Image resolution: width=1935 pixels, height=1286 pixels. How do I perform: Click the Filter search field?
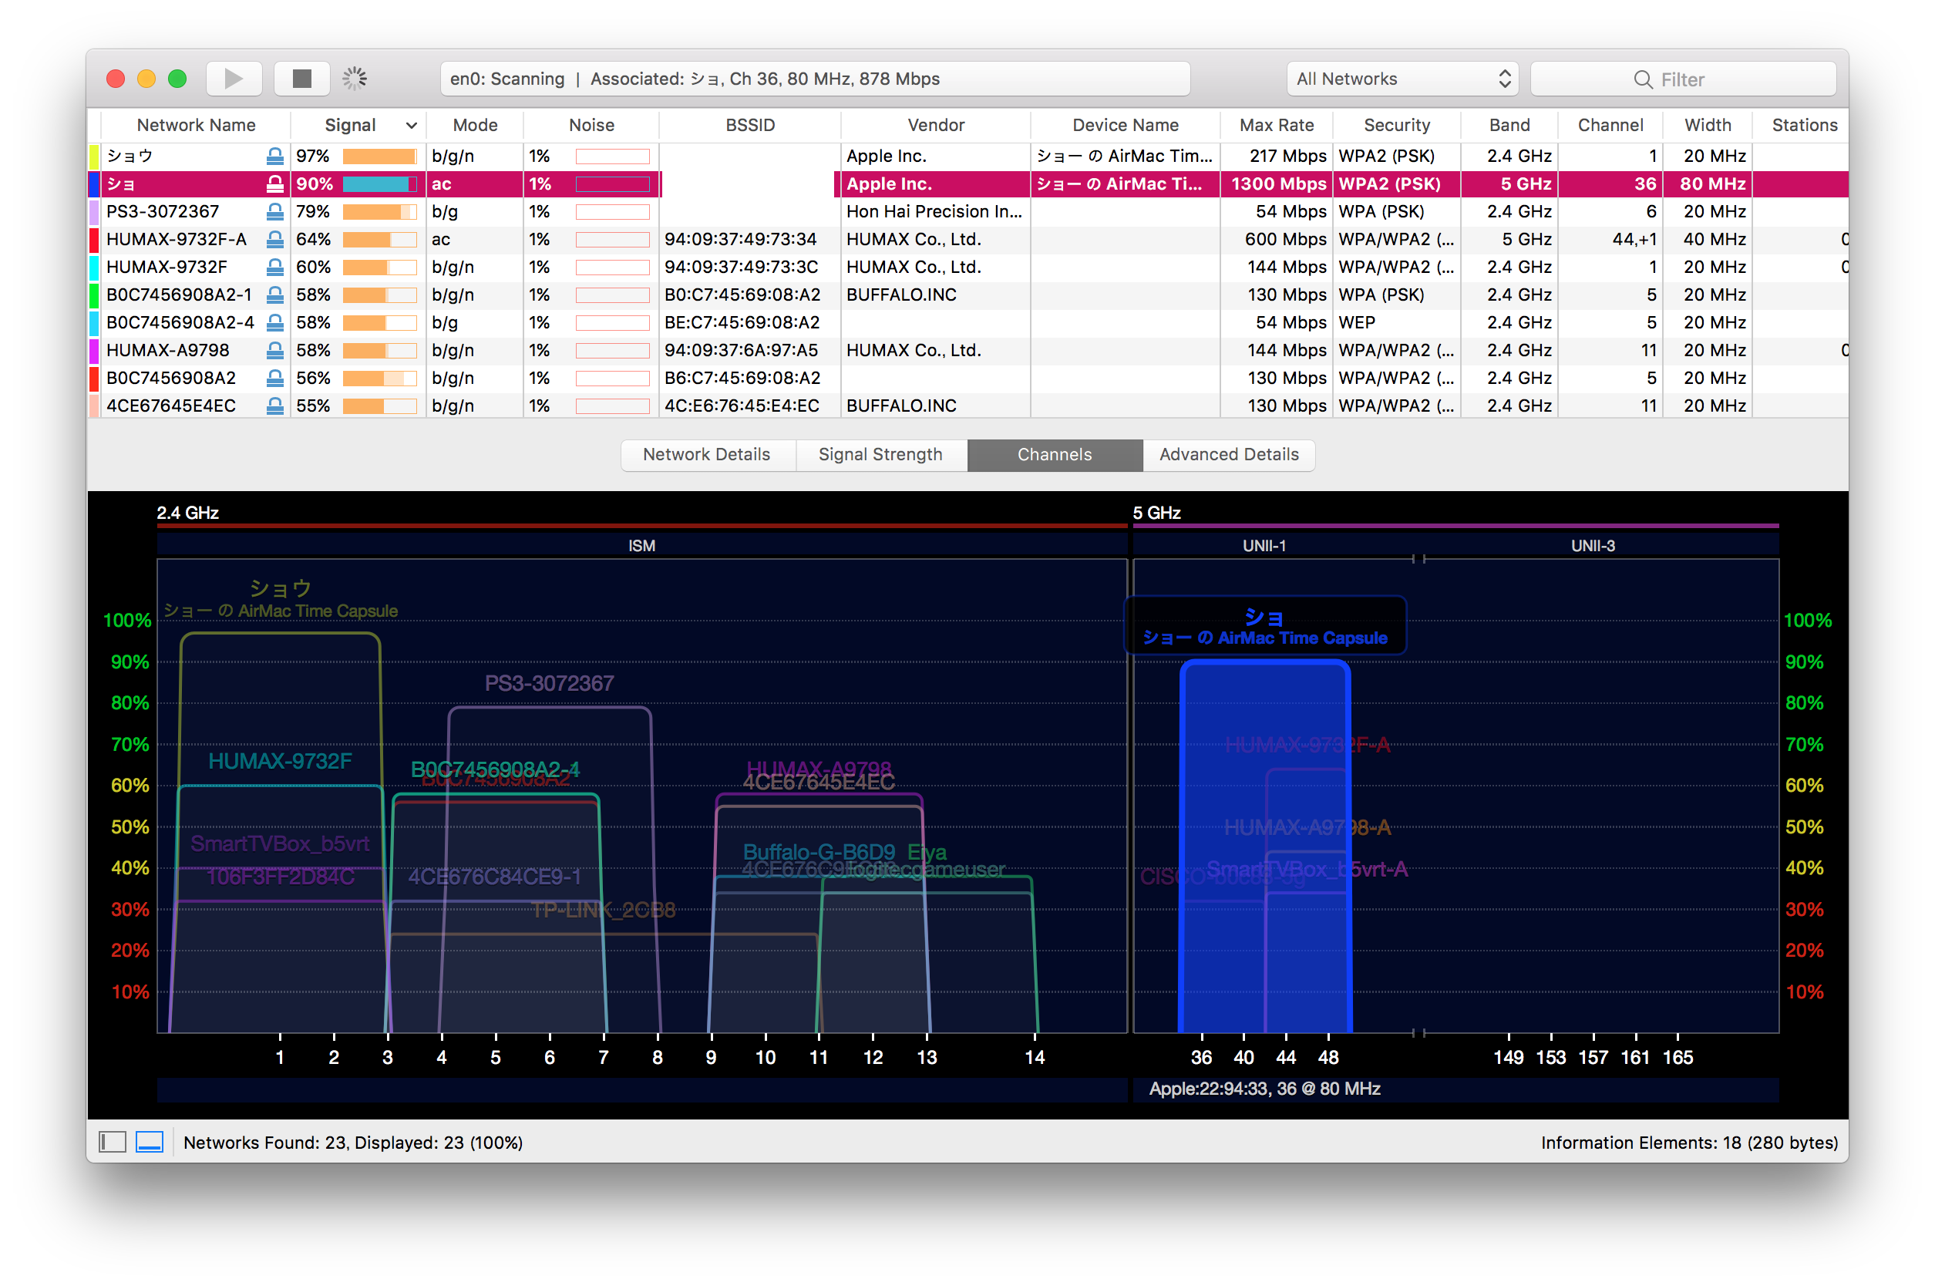pos(1683,79)
